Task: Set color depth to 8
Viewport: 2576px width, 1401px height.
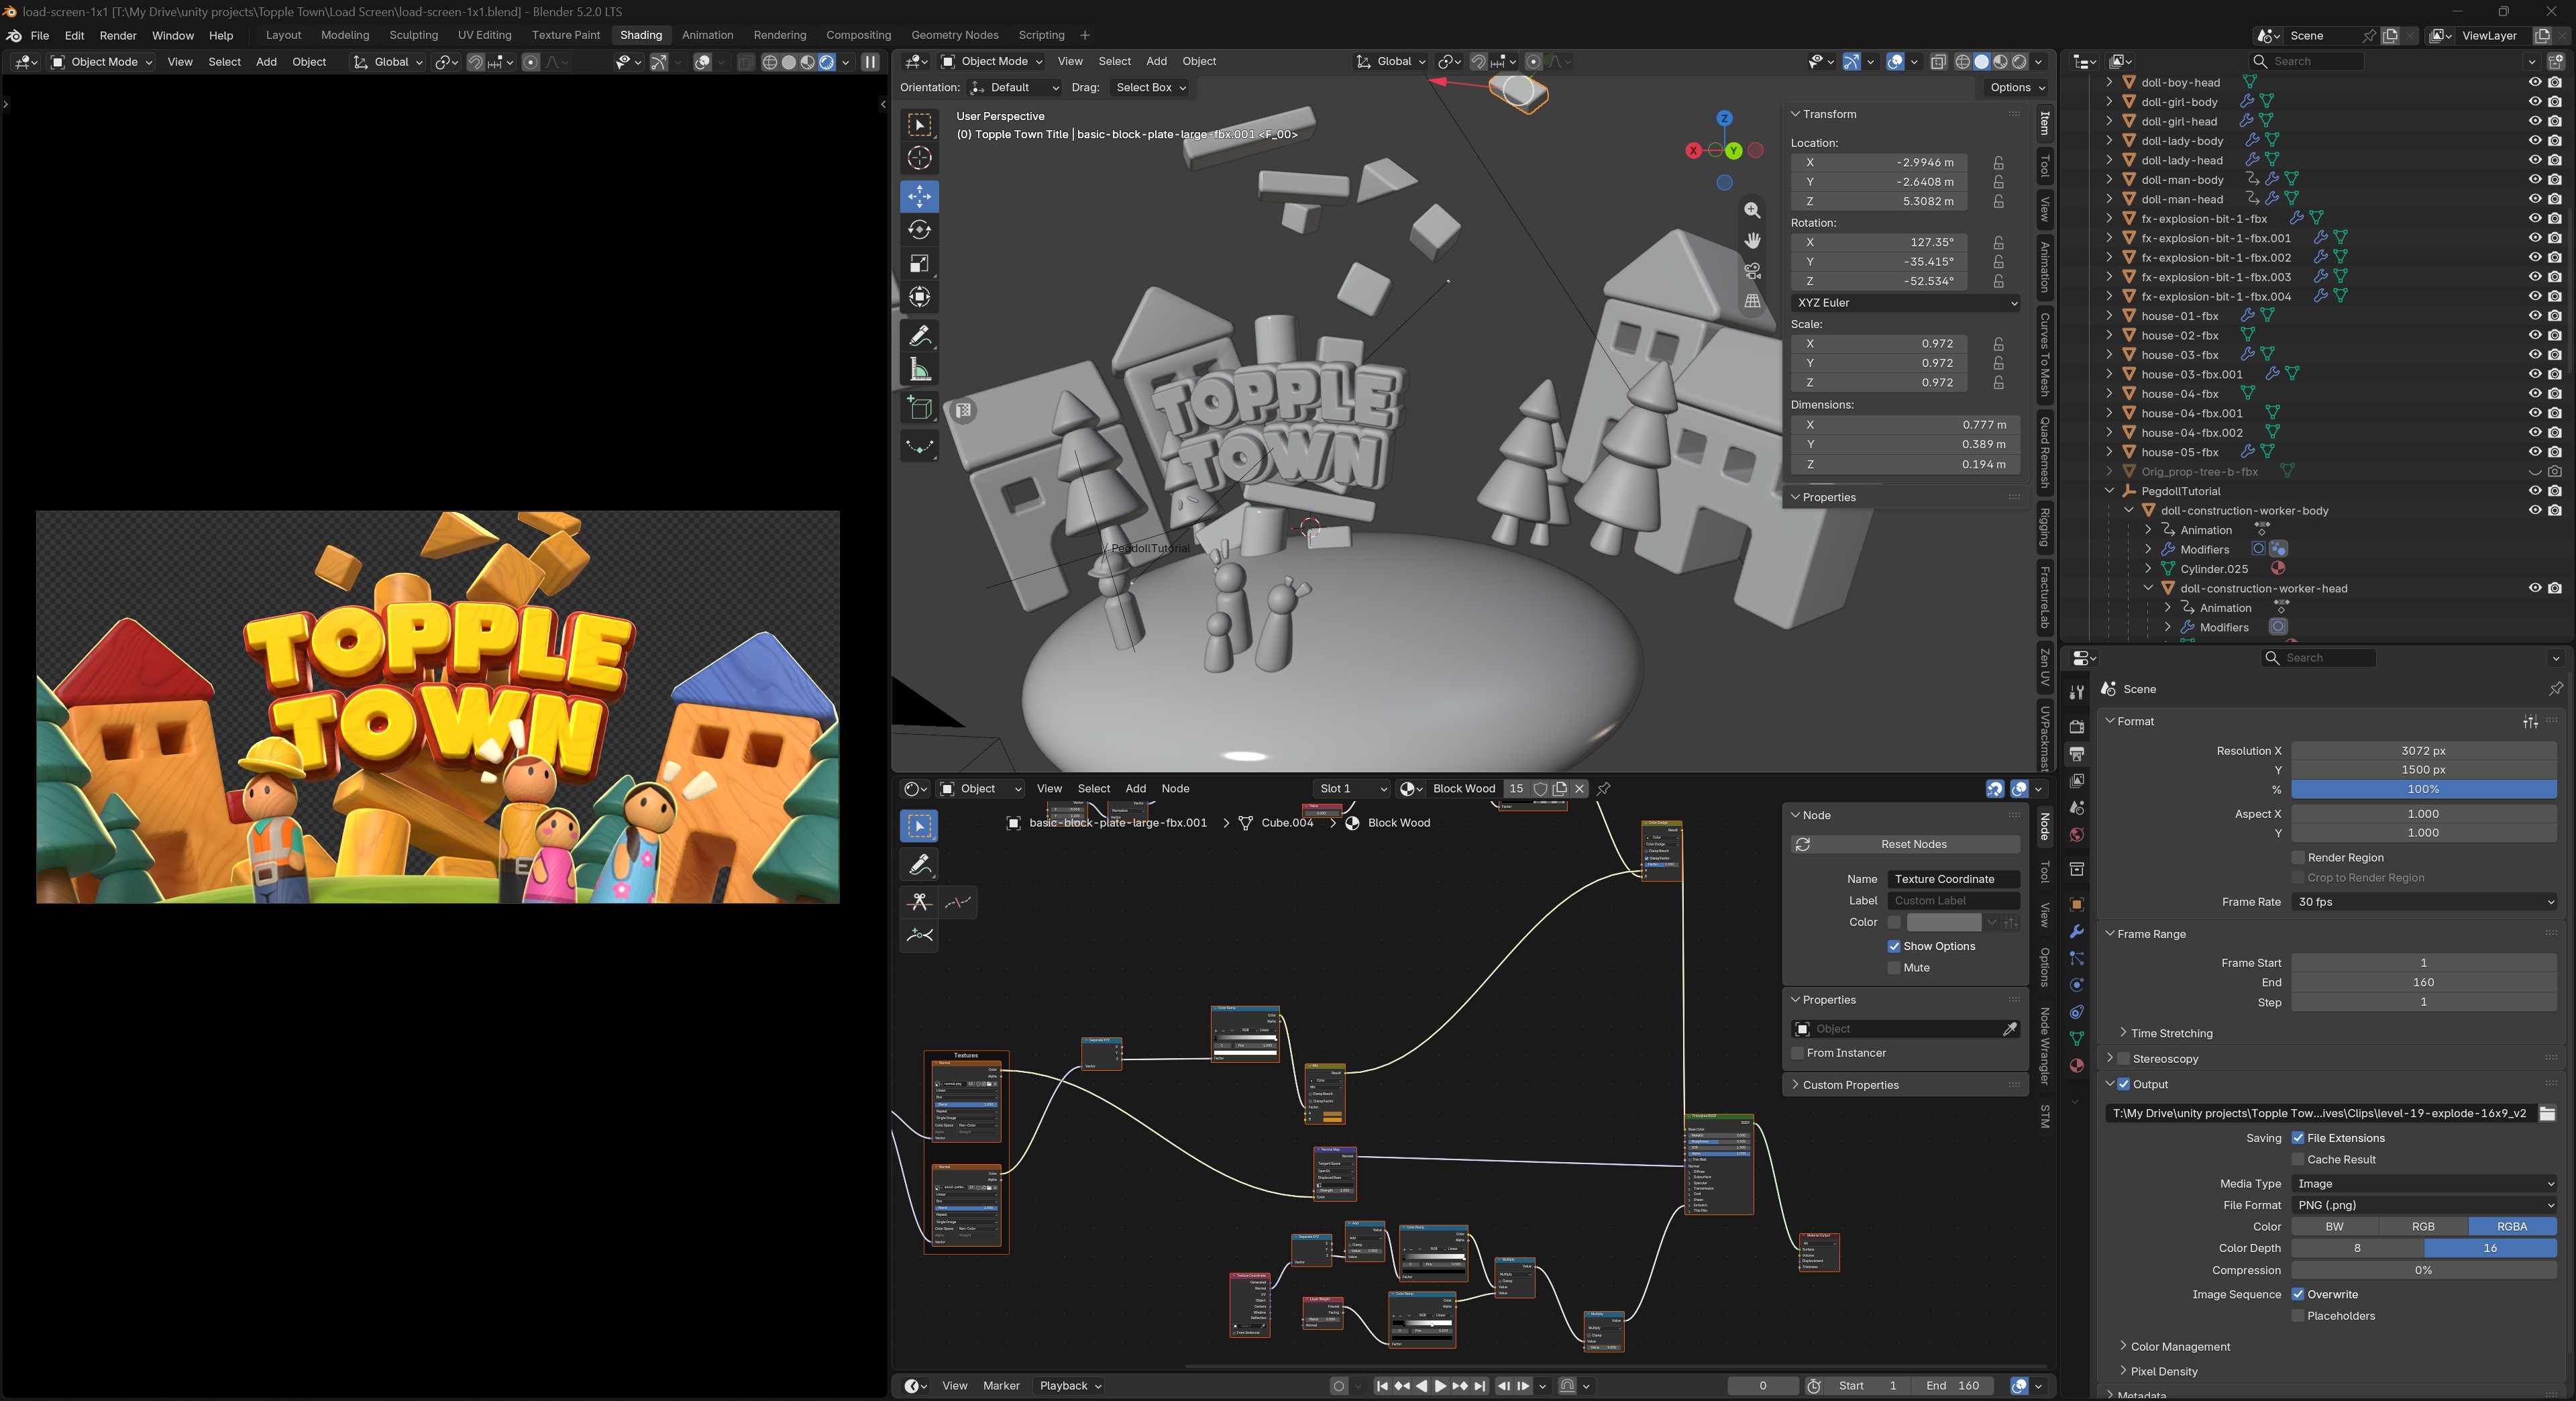Action: [2357, 1248]
